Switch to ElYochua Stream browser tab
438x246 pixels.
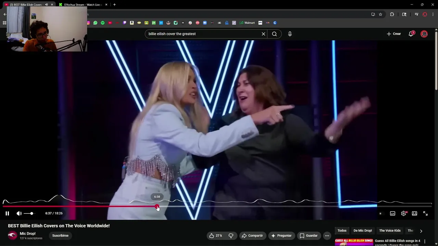click(82, 5)
